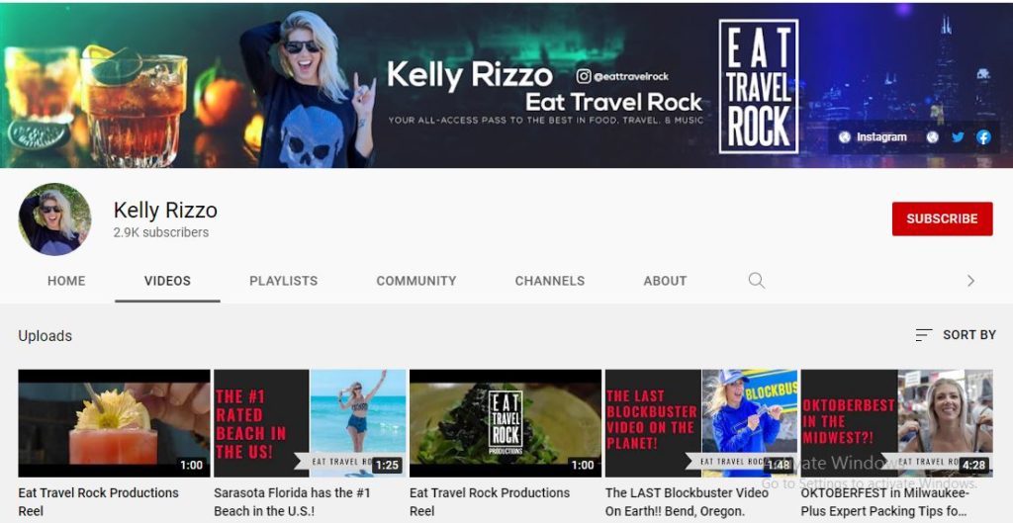Open the Instagram link in channel banner

click(873, 136)
